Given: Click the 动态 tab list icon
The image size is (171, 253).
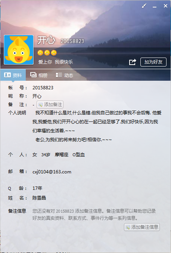Looking at the screenshot, I should [59, 75].
